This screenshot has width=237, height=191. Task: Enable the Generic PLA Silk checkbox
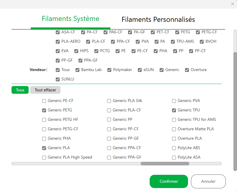click(x=109, y=101)
